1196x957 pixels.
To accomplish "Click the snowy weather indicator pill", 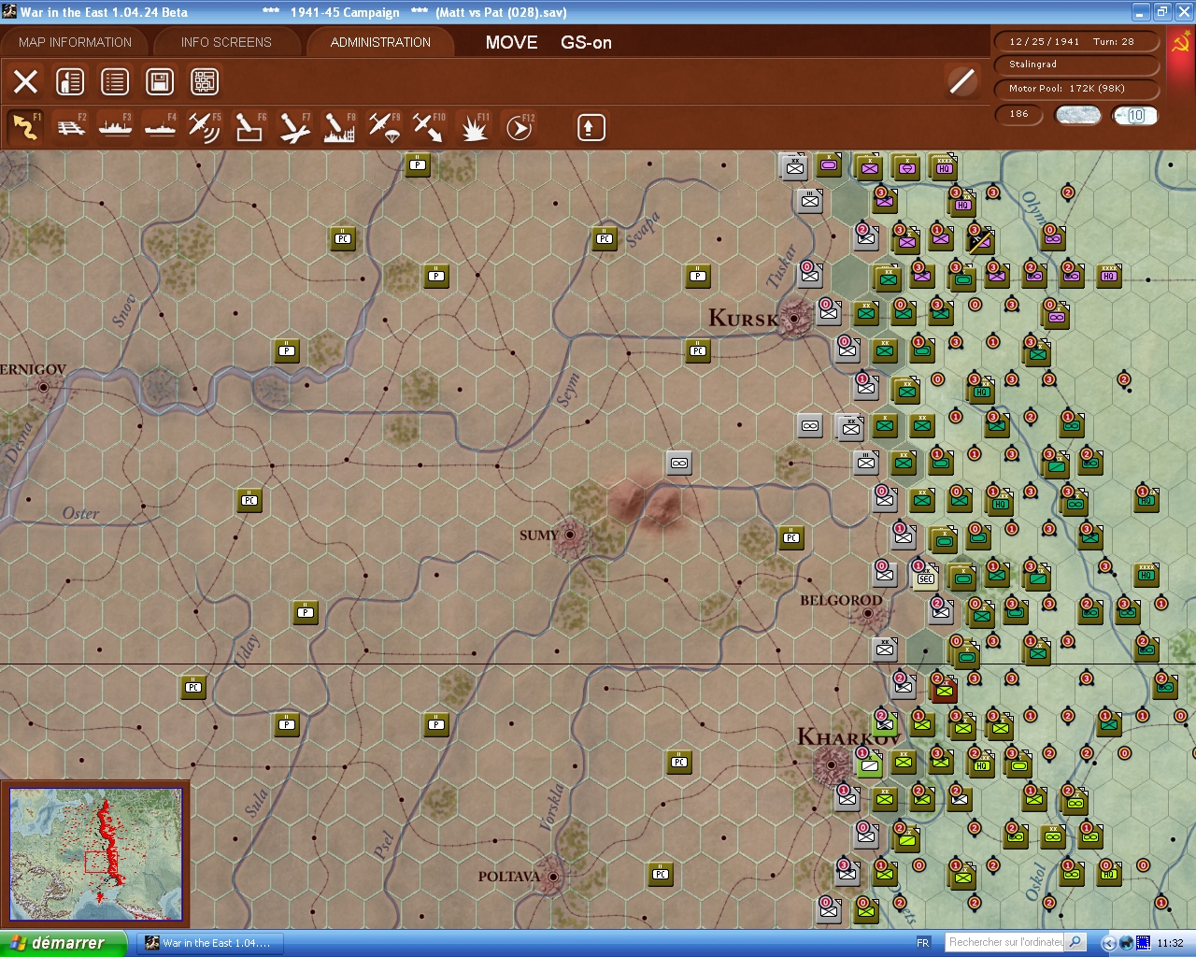I will (x=1077, y=115).
